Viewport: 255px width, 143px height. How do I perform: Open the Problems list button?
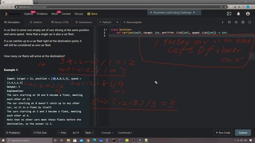[13, 133]
